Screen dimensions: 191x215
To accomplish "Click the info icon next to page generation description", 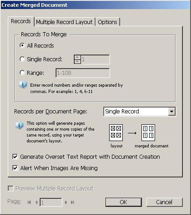I will (x=19, y=125).
